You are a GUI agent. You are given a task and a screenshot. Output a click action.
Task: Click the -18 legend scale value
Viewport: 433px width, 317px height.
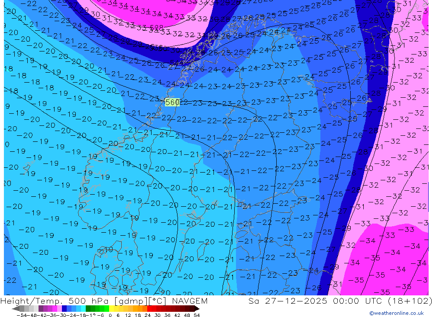(x=81, y=315)
